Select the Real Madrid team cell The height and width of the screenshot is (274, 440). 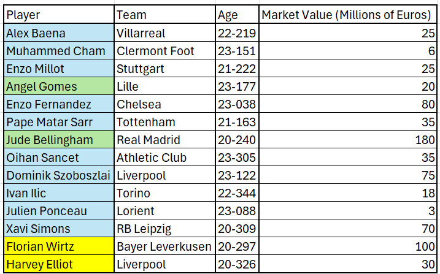click(x=164, y=139)
